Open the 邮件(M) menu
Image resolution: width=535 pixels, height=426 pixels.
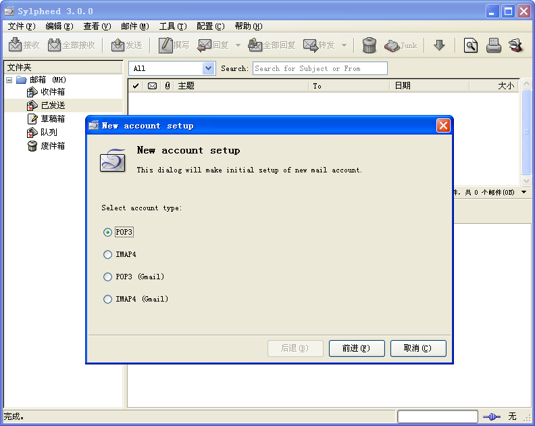(x=135, y=26)
